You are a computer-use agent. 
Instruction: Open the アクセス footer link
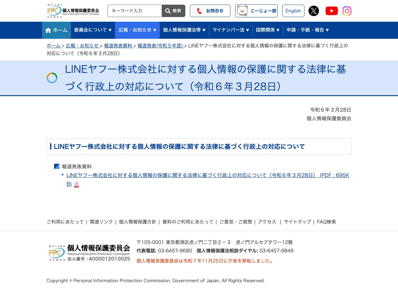(267, 222)
